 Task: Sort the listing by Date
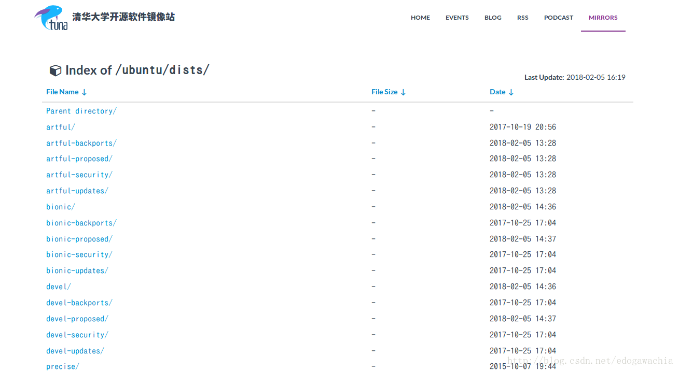[502, 92]
